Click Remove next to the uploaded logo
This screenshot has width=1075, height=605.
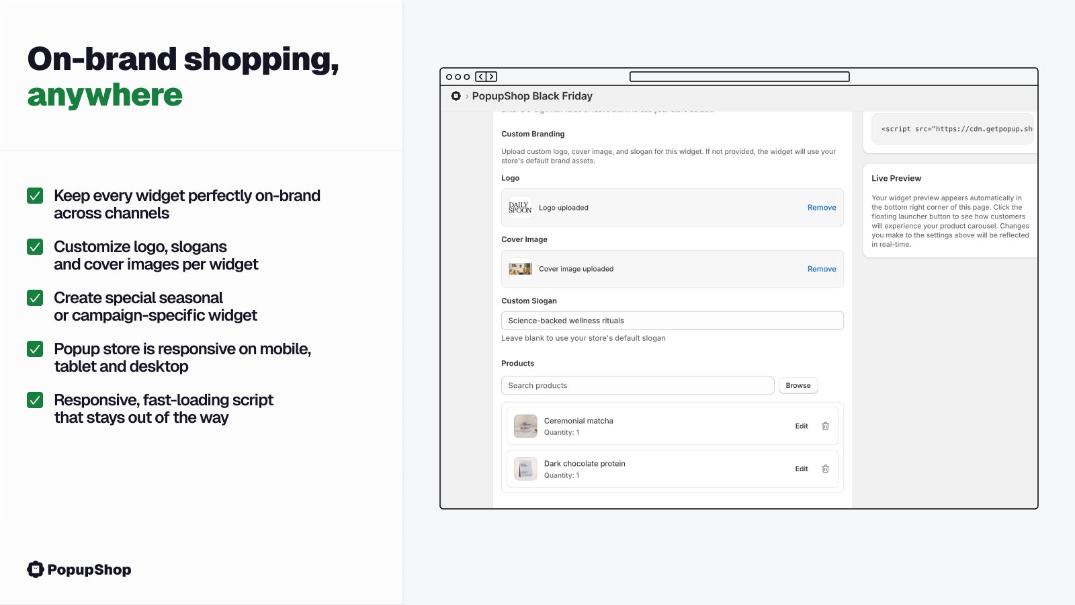(821, 207)
